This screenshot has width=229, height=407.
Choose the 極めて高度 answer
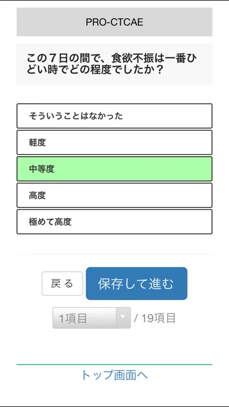pyautogui.click(x=114, y=222)
